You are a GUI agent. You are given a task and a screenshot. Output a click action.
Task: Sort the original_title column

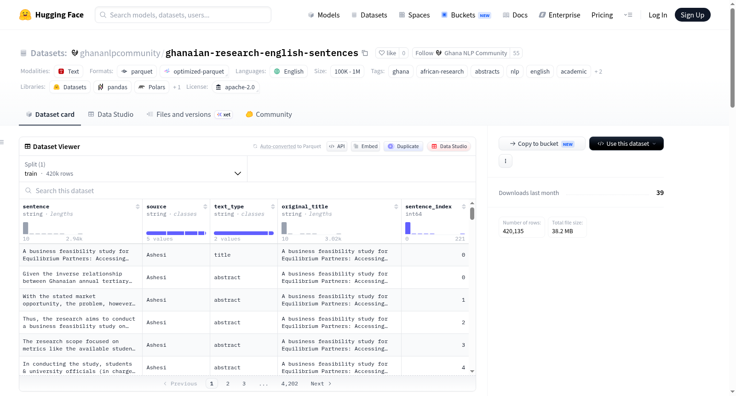click(396, 207)
